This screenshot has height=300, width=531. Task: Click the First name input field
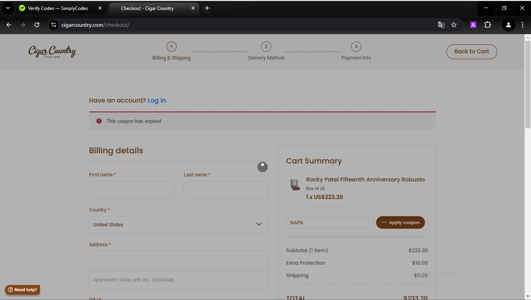132,190
